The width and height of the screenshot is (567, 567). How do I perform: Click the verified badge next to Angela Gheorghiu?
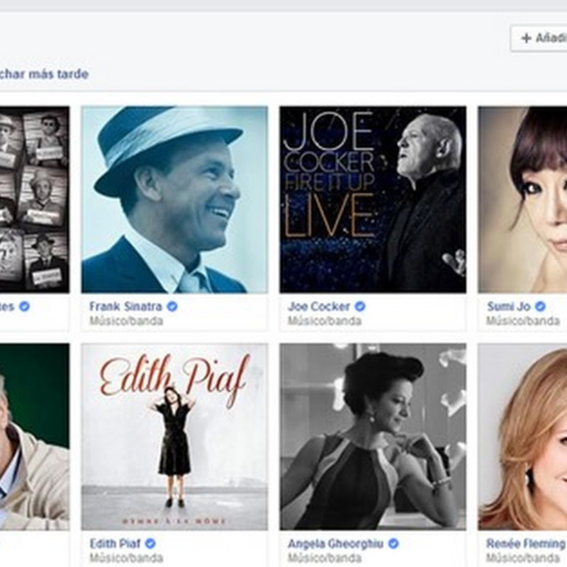click(393, 544)
